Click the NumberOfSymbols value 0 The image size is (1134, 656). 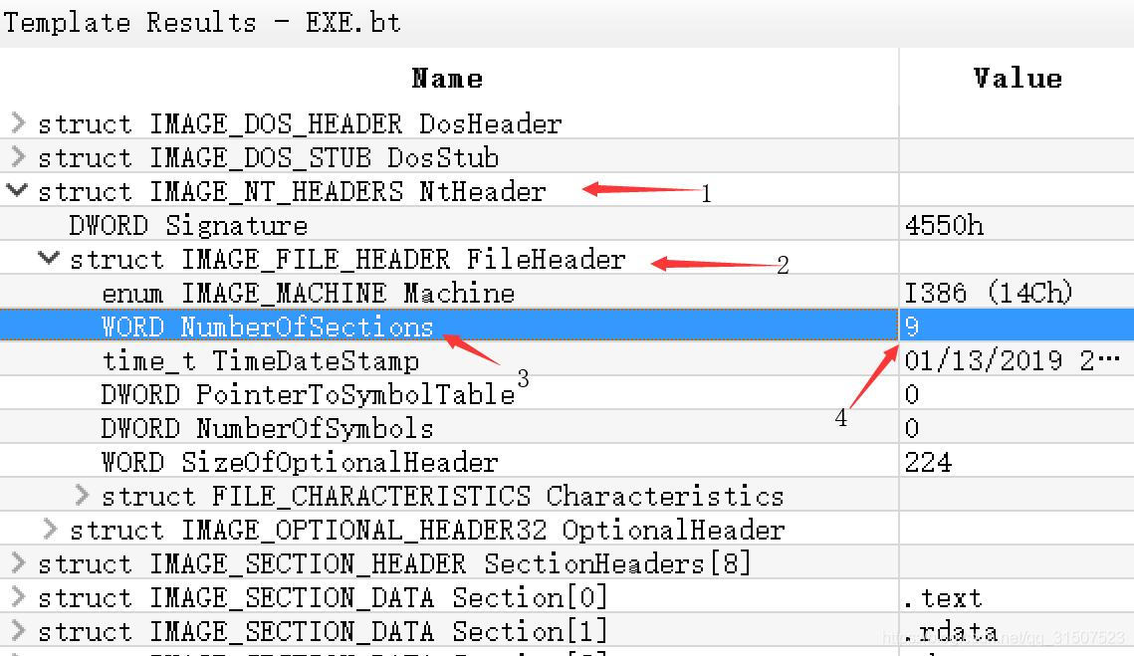[912, 428]
